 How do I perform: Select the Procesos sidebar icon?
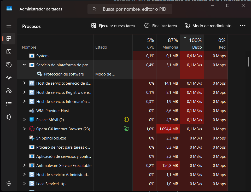[9, 38]
